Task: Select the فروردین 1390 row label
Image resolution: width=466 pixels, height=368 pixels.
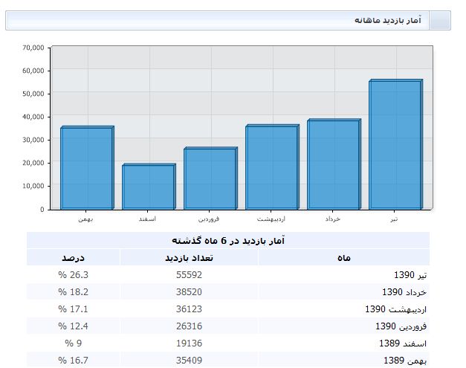Action: pyautogui.click(x=401, y=326)
